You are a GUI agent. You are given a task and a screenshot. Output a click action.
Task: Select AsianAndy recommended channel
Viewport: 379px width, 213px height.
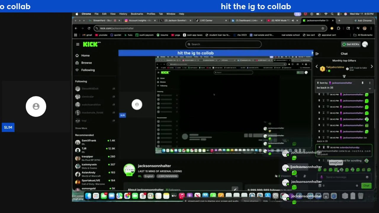click(x=95, y=174)
